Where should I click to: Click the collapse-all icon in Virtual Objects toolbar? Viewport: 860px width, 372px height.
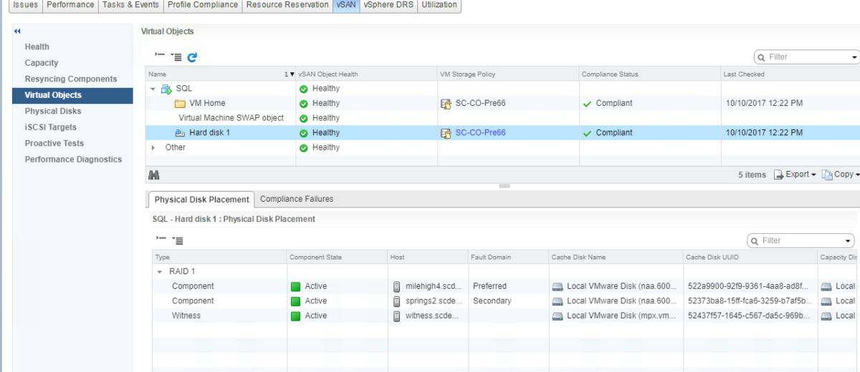[160, 57]
